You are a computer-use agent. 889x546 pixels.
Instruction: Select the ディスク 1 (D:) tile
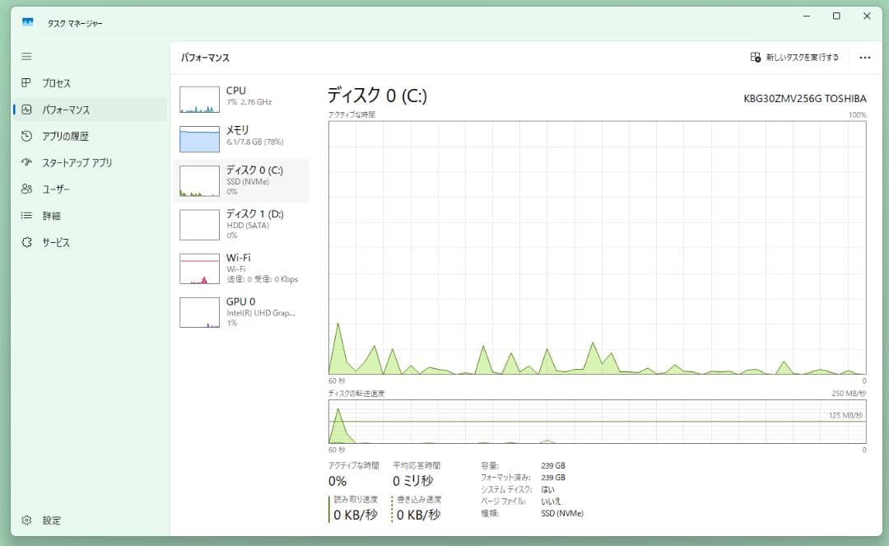tap(239, 224)
